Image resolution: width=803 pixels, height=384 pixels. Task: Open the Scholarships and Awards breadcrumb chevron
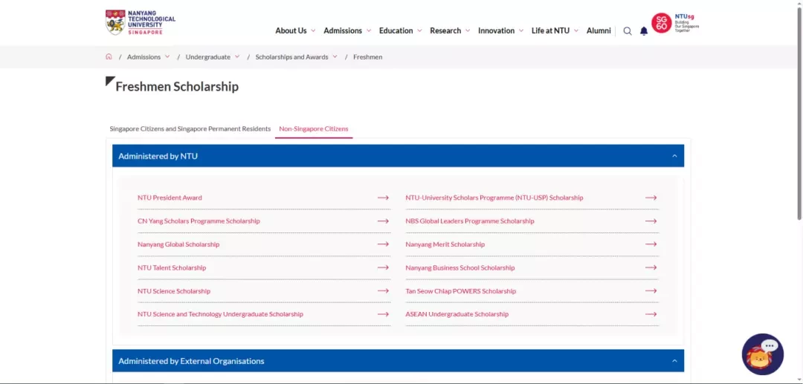335,56
